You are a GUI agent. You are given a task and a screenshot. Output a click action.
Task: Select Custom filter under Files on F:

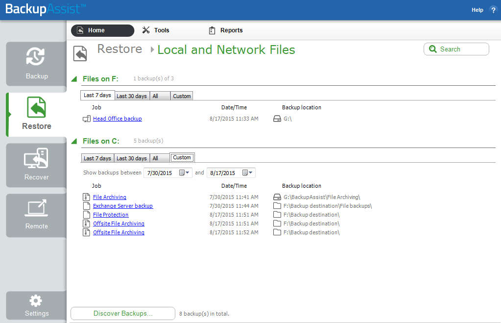pos(182,96)
